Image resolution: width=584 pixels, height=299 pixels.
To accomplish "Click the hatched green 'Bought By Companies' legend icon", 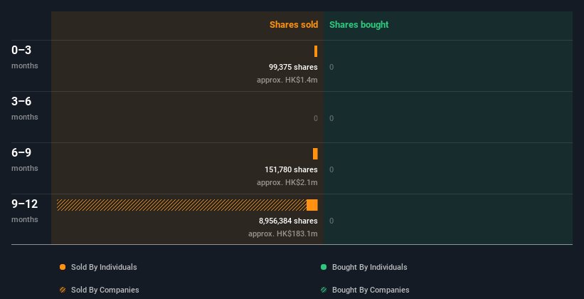I will coord(324,290).
